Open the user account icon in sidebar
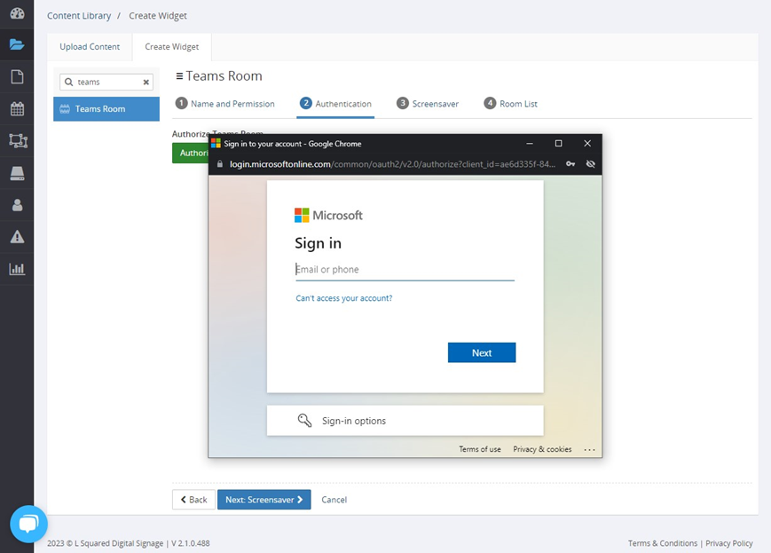The width and height of the screenshot is (771, 553). tap(17, 205)
